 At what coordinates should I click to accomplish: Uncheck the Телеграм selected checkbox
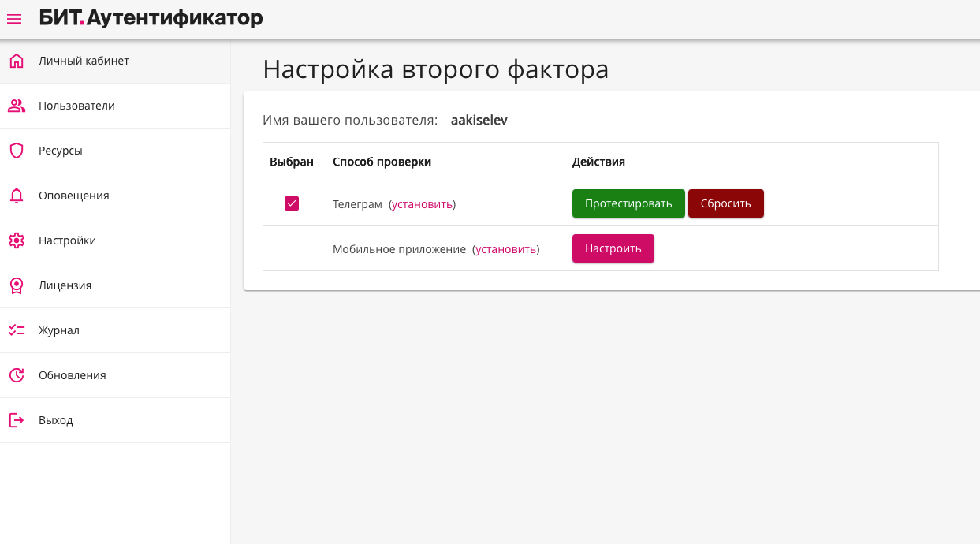[x=292, y=203]
